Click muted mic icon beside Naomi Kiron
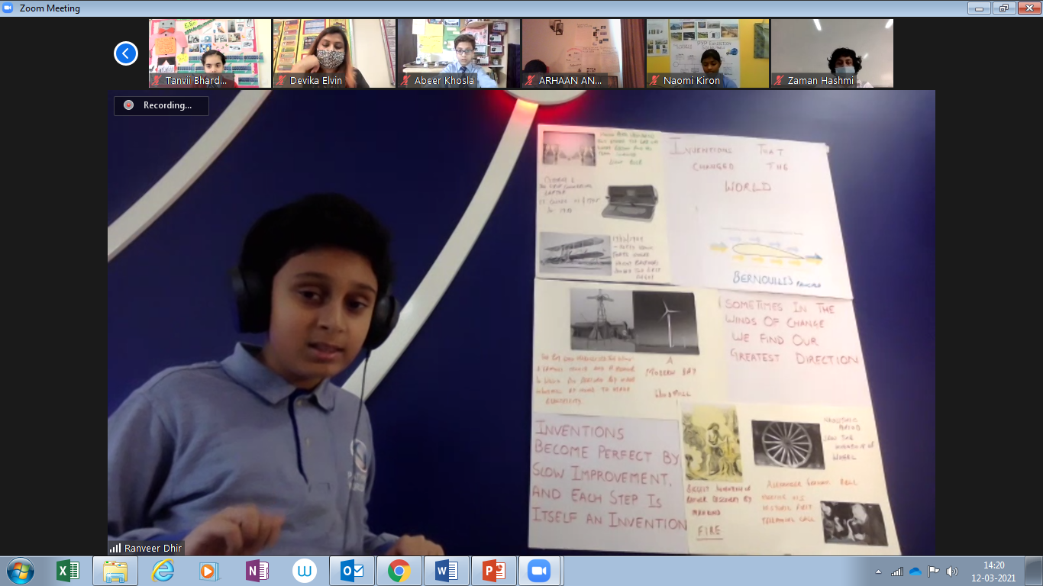Image resolution: width=1043 pixels, height=586 pixels. 654,80
